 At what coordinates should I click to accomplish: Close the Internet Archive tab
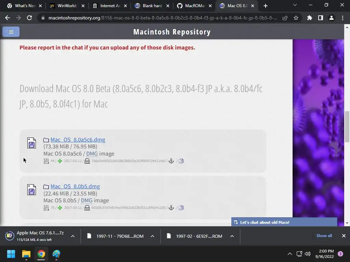125,6
